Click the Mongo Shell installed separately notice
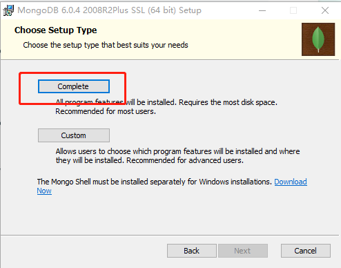The image size is (341, 268). pos(155,182)
